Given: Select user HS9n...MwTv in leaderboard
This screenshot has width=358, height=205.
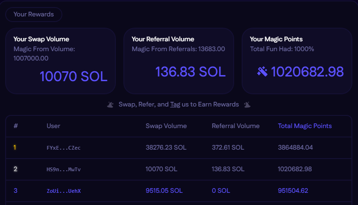Looking at the screenshot, I should [x=63, y=169].
